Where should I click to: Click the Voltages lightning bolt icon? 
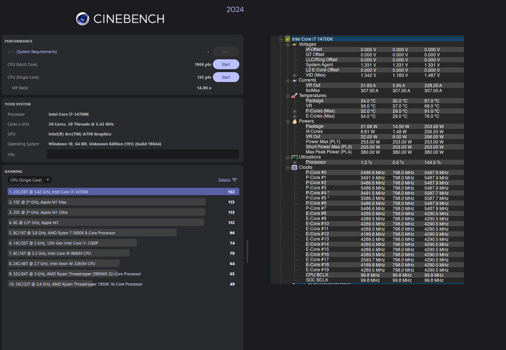point(294,44)
